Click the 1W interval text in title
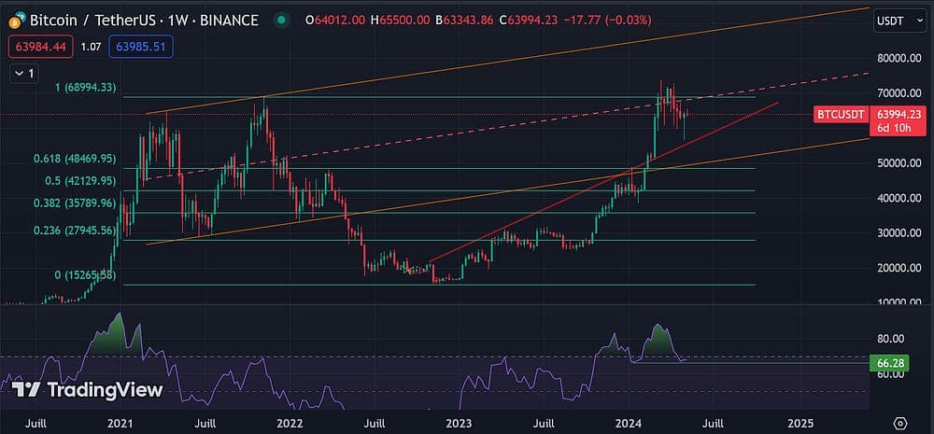The height and width of the screenshot is (434, 934). coord(180,21)
